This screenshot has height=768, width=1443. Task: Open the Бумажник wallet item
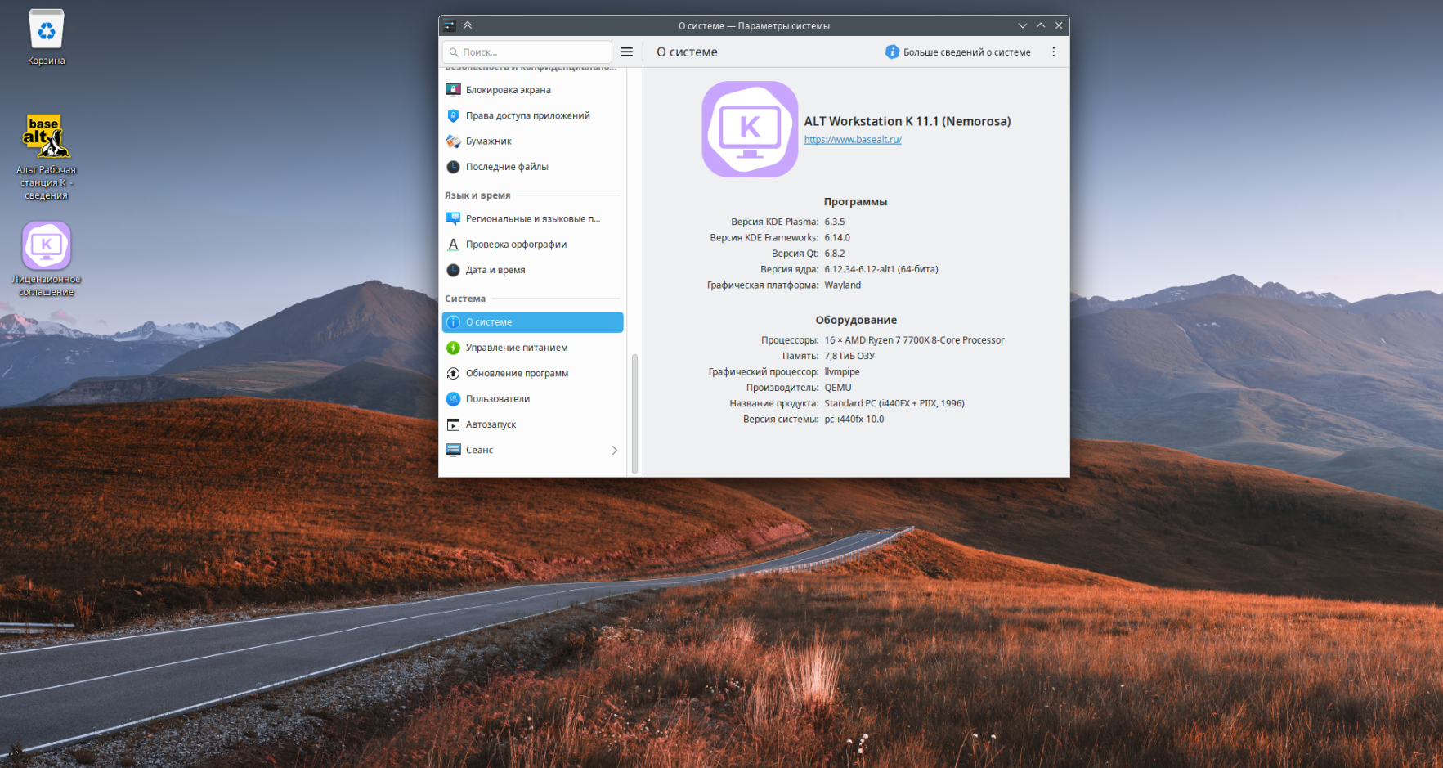532,141
